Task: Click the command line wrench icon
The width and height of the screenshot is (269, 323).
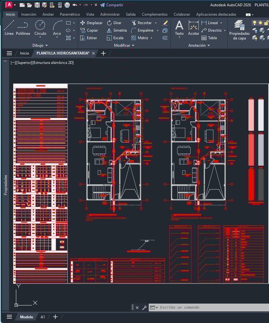Action: pyautogui.click(x=144, y=308)
